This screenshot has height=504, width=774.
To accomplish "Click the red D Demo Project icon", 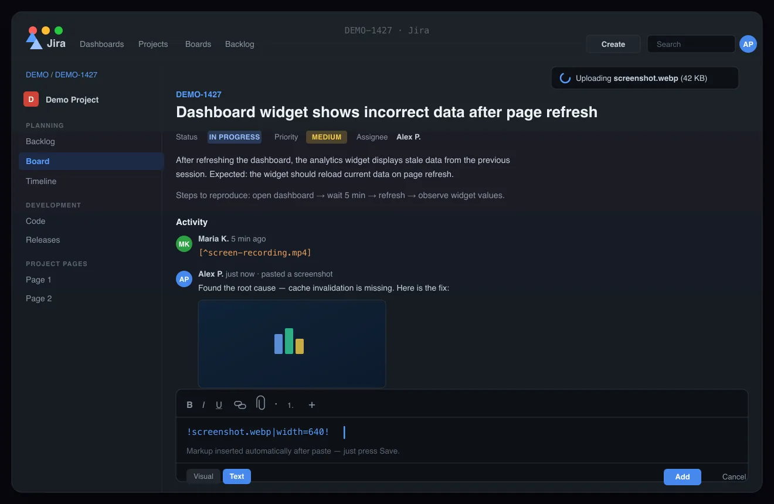I will click(31, 99).
